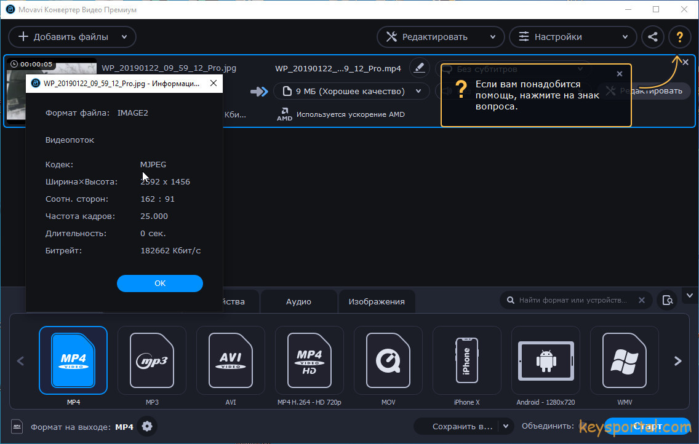This screenshot has height=444, width=699.
Task: Select the MOV QuickTime format preset
Action: pyautogui.click(x=388, y=360)
